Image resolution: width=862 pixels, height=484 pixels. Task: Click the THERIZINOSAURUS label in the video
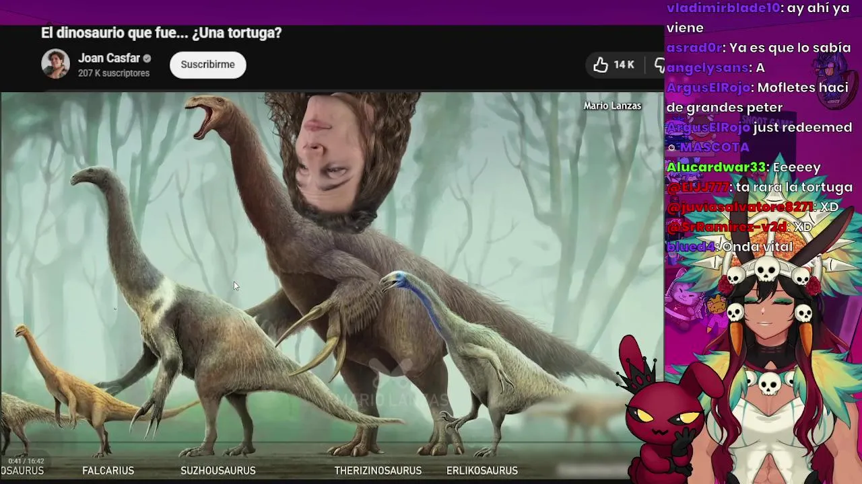[378, 471]
